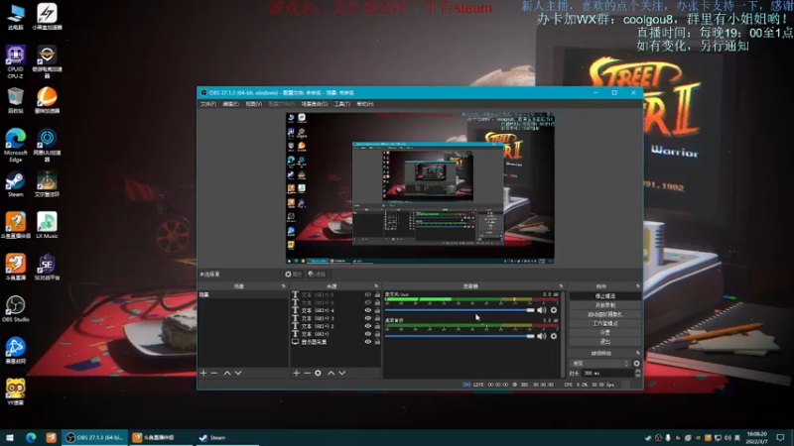Remove selected source with minus icon
This screenshot has height=446, width=794.
(x=307, y=374)
